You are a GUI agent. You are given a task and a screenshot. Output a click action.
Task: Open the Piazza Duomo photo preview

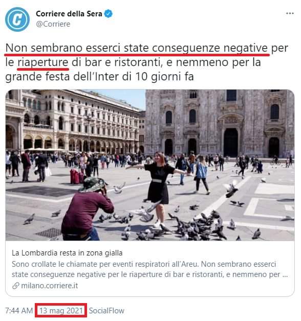150,165
